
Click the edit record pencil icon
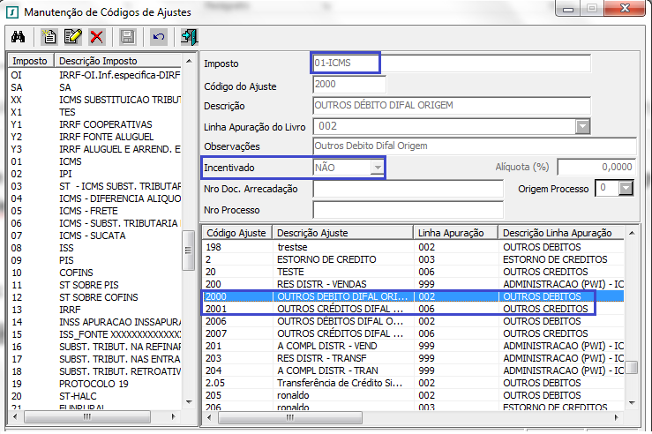click(73, 37)
